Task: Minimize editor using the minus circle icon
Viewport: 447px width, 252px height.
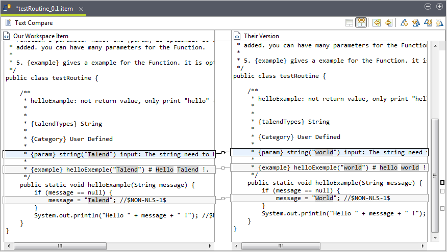Action: 428,7
